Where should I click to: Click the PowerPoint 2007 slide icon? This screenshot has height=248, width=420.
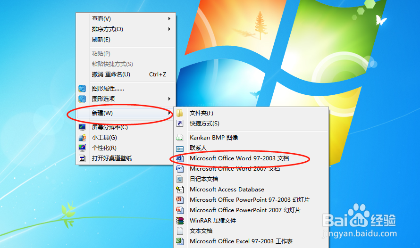click(x=180, y=210)
